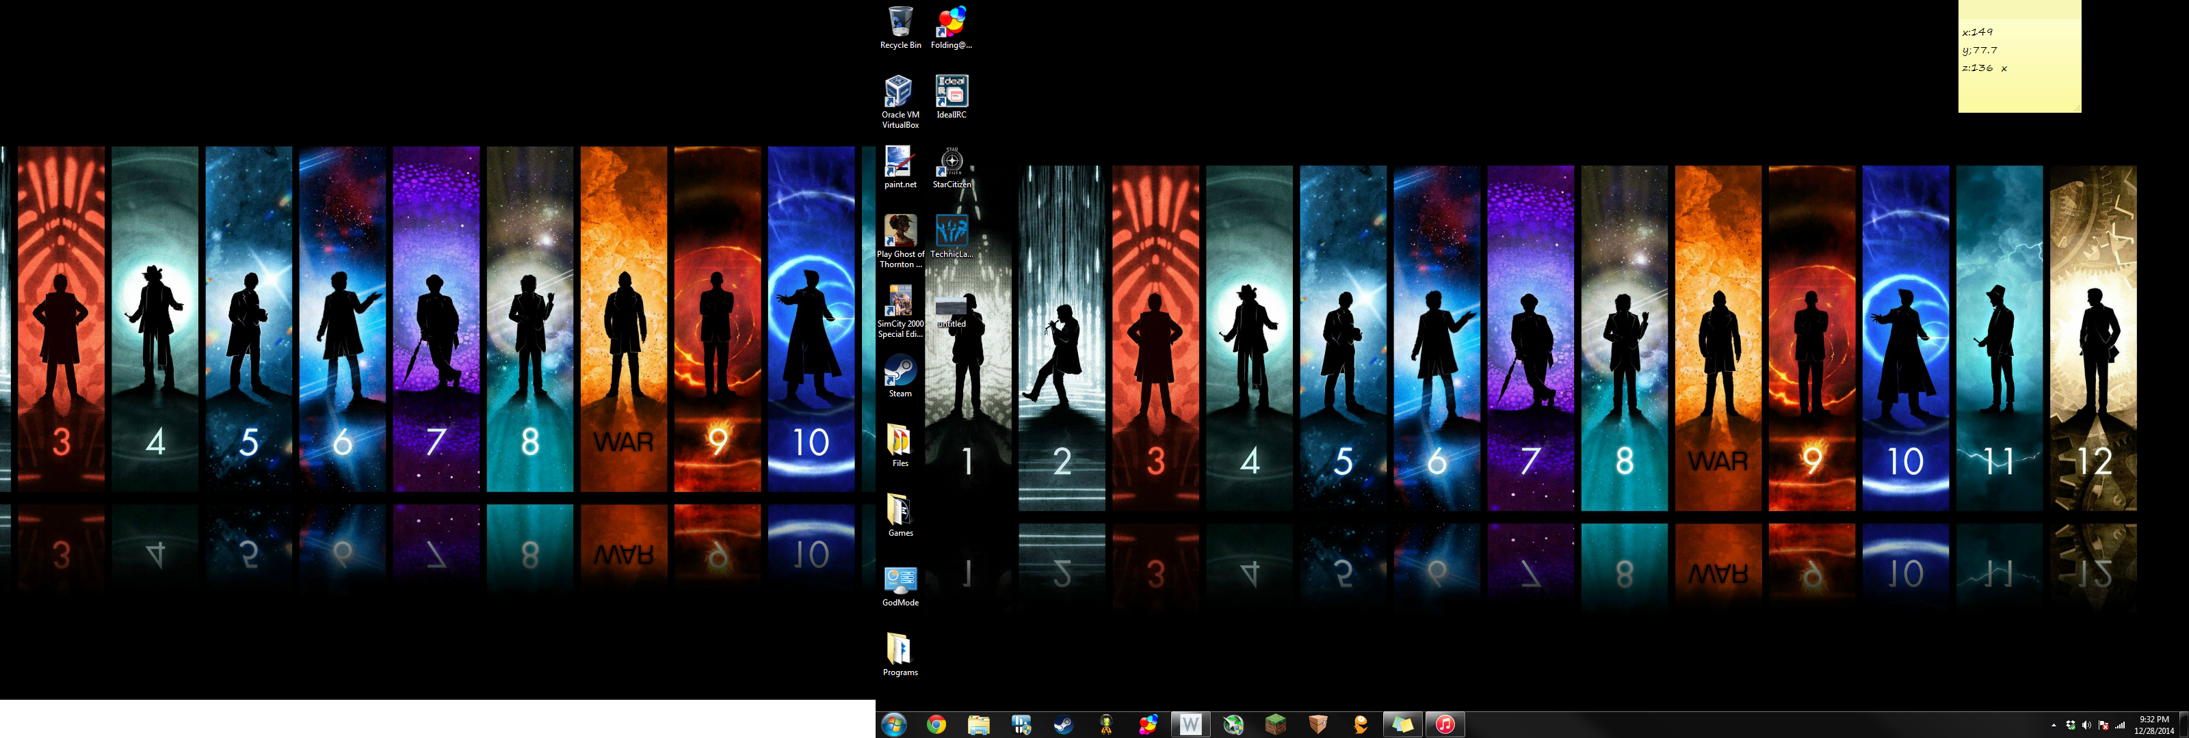Select the paint.net desktop icon
2189x738 pixels.
point(900,167)
